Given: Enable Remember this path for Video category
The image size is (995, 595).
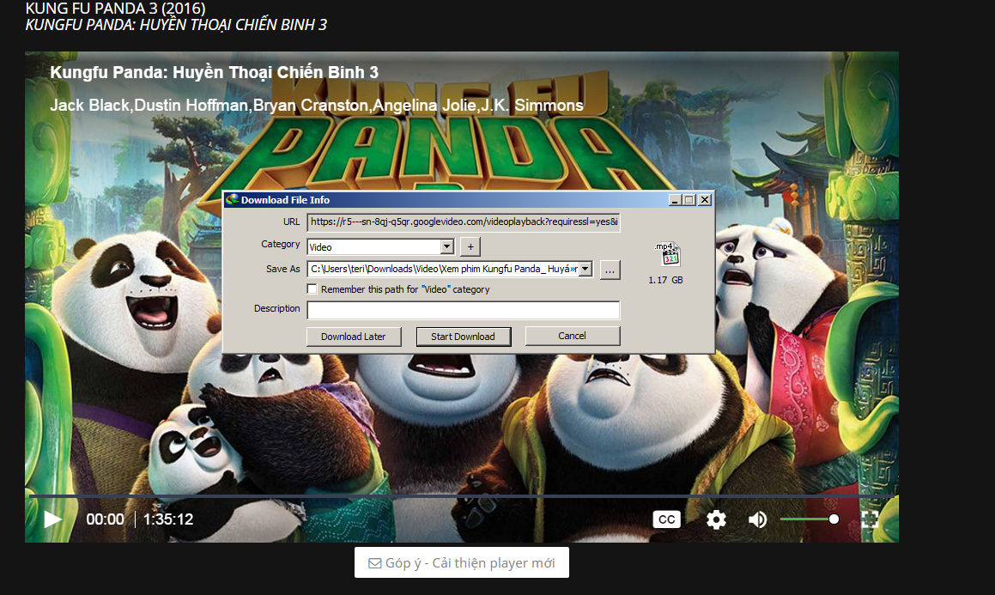Looking at the screenshot, I should point(312,289).
